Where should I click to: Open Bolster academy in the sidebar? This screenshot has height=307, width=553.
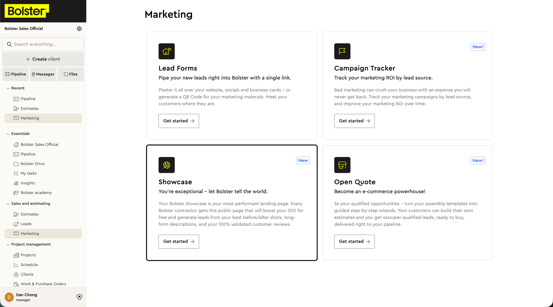[36, 193]
